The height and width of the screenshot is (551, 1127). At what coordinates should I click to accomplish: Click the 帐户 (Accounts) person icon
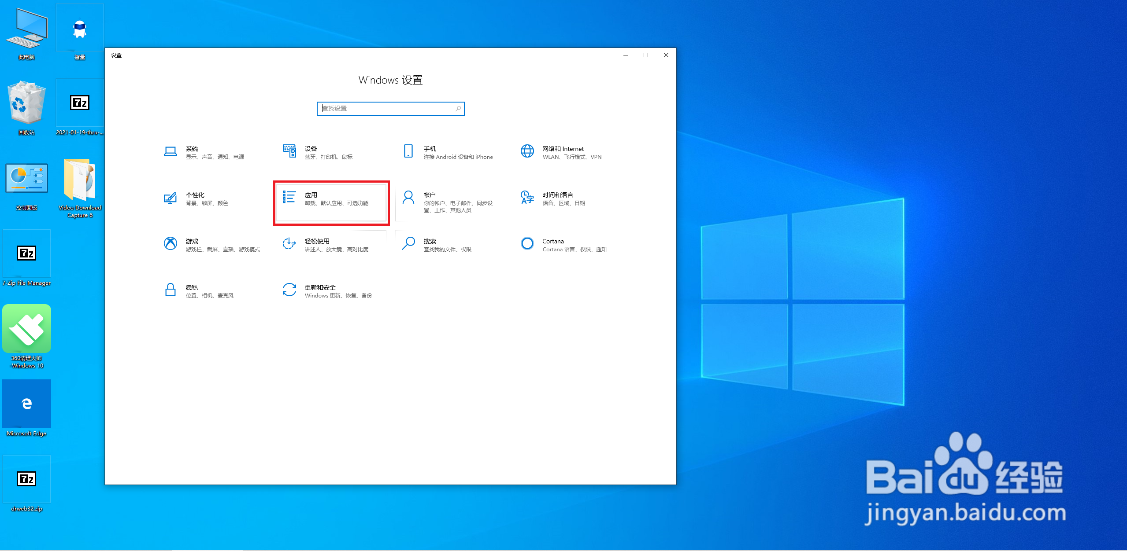(x=408, y=198)
